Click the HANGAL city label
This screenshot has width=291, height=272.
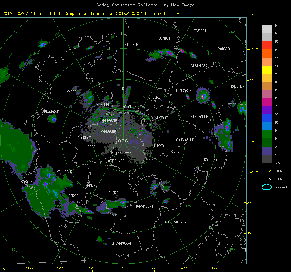click(92, 185)
